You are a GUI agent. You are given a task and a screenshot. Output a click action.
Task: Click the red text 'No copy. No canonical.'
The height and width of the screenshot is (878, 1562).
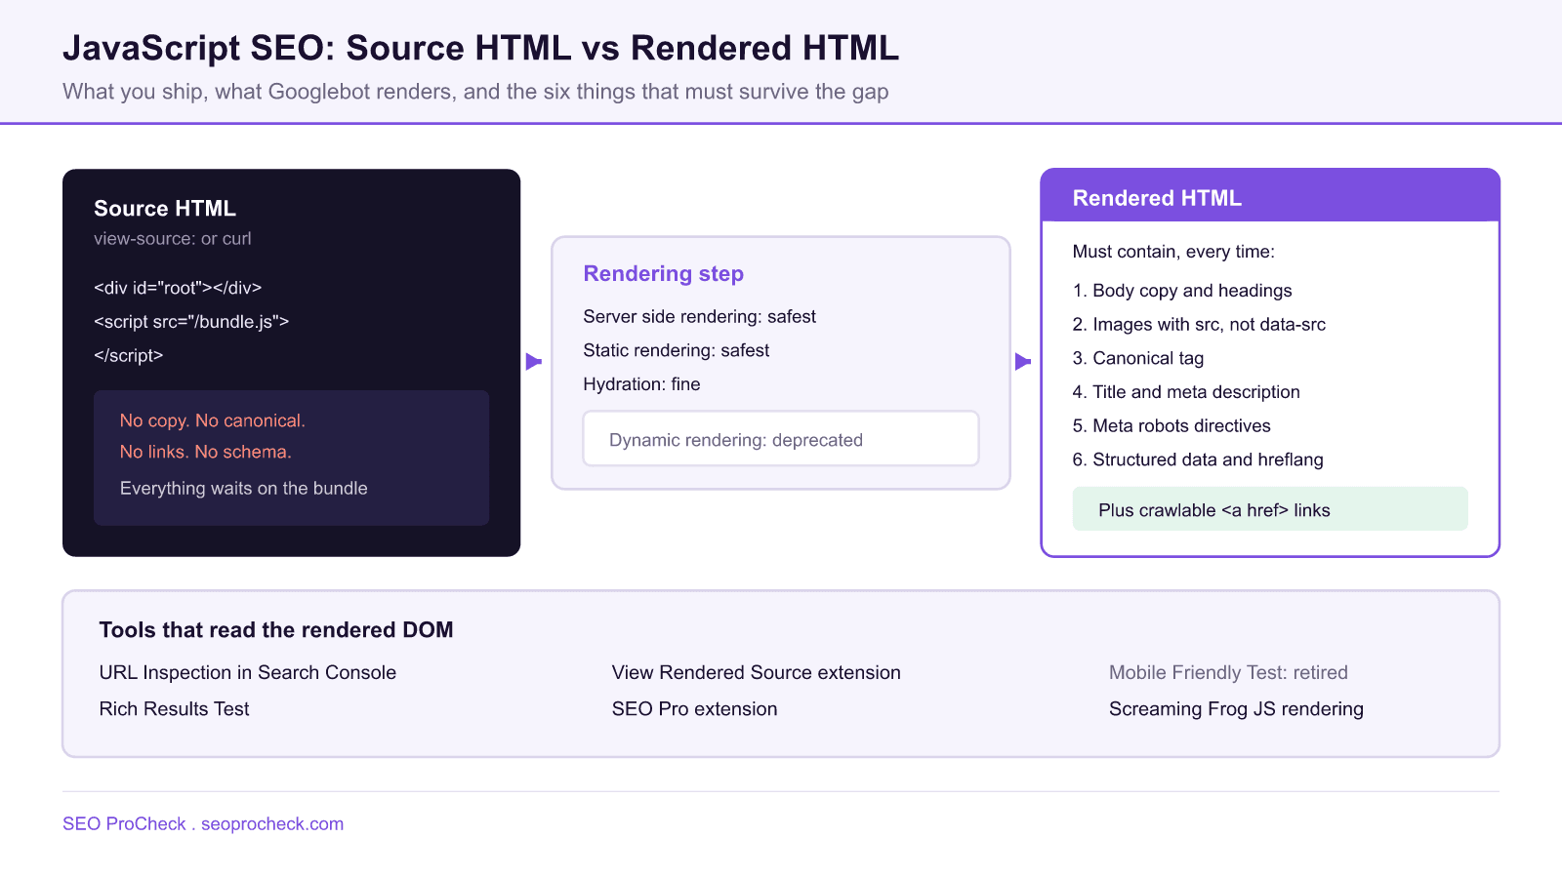point(213,420)
